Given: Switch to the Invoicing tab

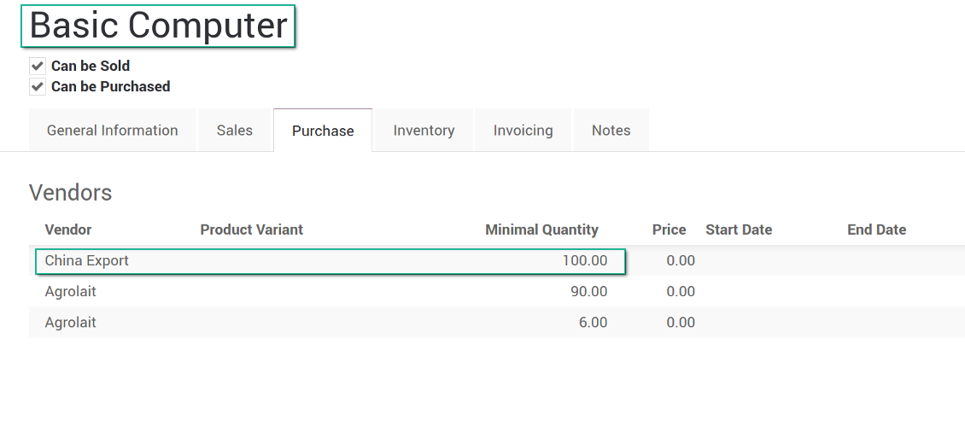Looking at the screenshot, I should pos(523,131).
